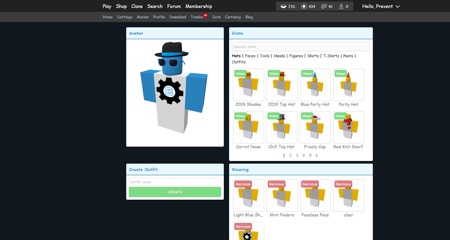Switch crate category to Faces
The width and height of the screenshot is (450, 240).
coord(250,56)
